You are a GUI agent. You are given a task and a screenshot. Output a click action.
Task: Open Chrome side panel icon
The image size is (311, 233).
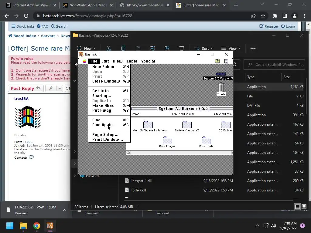[285, 16]
